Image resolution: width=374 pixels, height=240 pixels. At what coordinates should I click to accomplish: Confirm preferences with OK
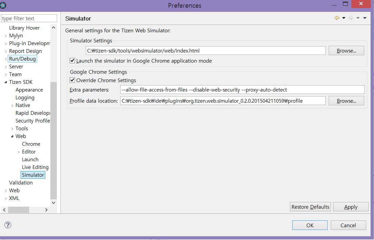pyautogui.click(x=310, y=225)
